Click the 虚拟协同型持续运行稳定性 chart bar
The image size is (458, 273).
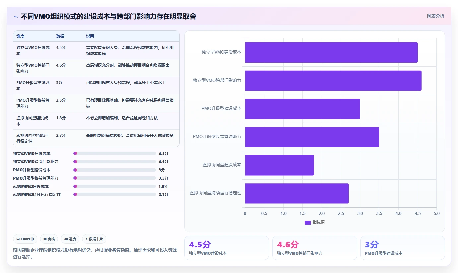[x=297, y=193]
